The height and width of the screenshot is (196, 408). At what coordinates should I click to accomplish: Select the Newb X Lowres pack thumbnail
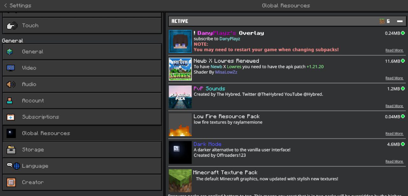pyautogui.click(x=180, y=69)
